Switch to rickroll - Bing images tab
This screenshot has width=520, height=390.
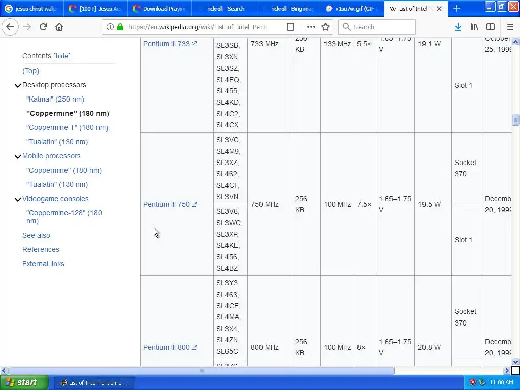(288, 9)
